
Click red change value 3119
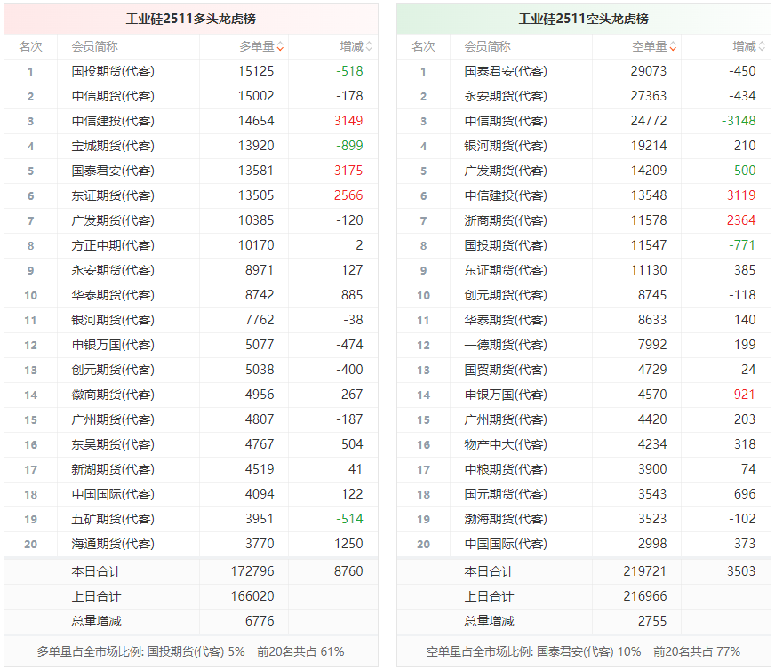coord(741,195)
